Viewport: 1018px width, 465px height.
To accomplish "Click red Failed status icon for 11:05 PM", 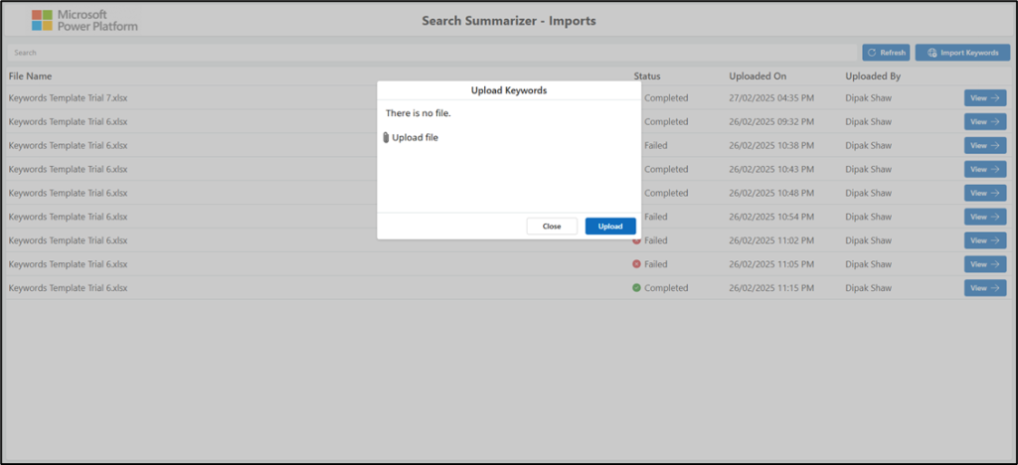I will [x=636, y=264].
